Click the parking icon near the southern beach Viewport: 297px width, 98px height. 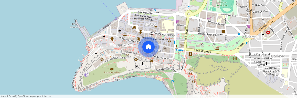(x=172, y=82)
